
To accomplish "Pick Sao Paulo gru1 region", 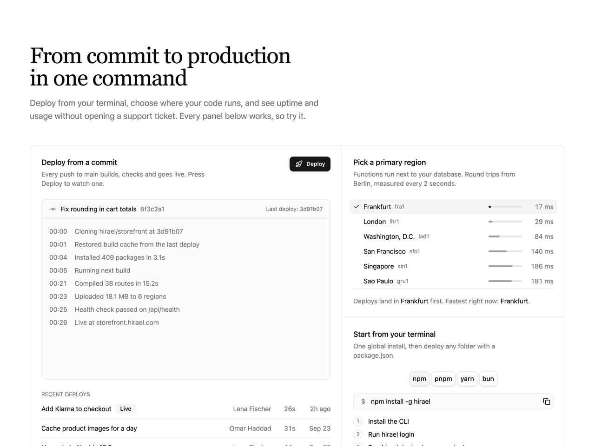I will coord(453,281).
